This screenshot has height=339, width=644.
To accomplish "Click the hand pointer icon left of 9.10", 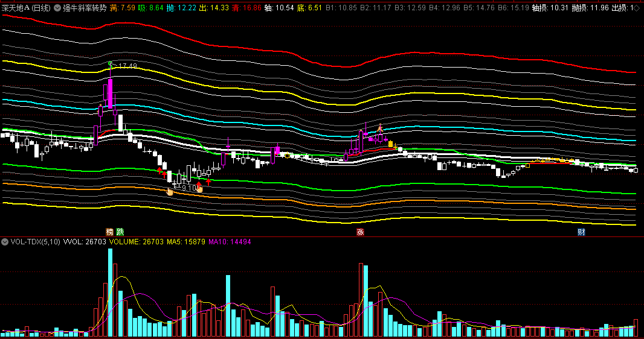I will click(x=170, y=191).
